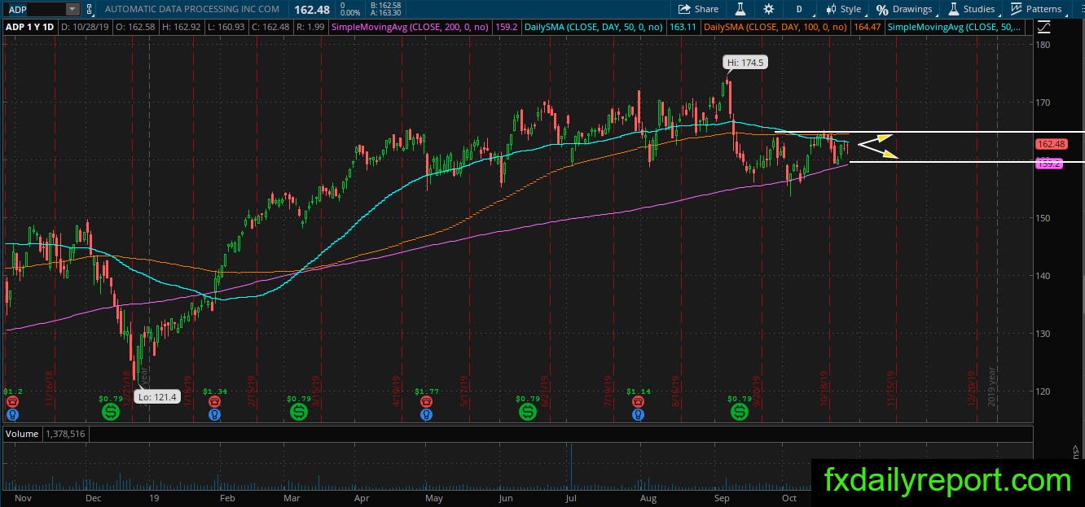Click the Volume panel label
The image size is (1085, 507).
click(22, 434)
